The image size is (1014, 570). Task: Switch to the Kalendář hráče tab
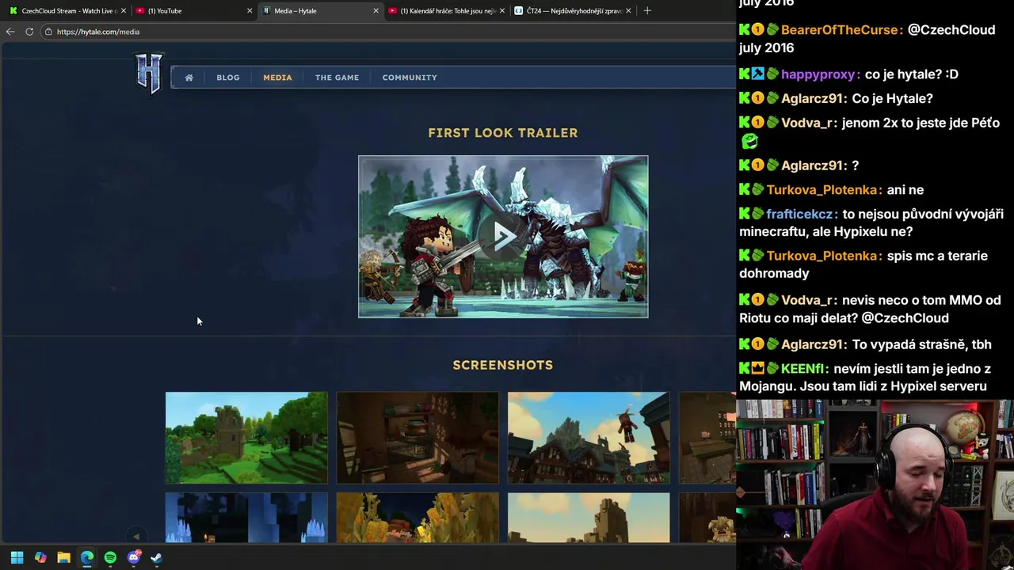click(x=446, y=10)
